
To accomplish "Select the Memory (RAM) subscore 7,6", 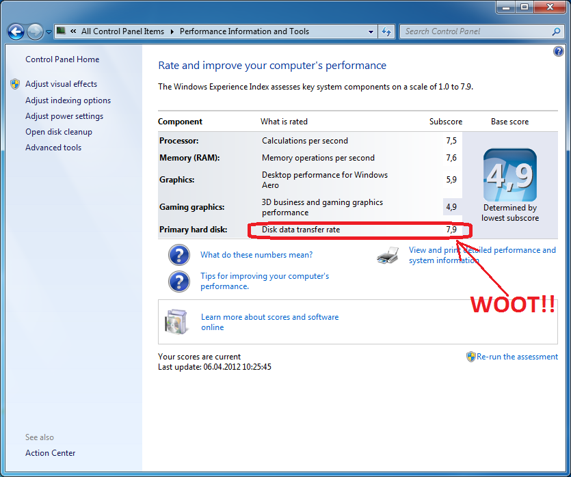I will (x=451, y=158).
